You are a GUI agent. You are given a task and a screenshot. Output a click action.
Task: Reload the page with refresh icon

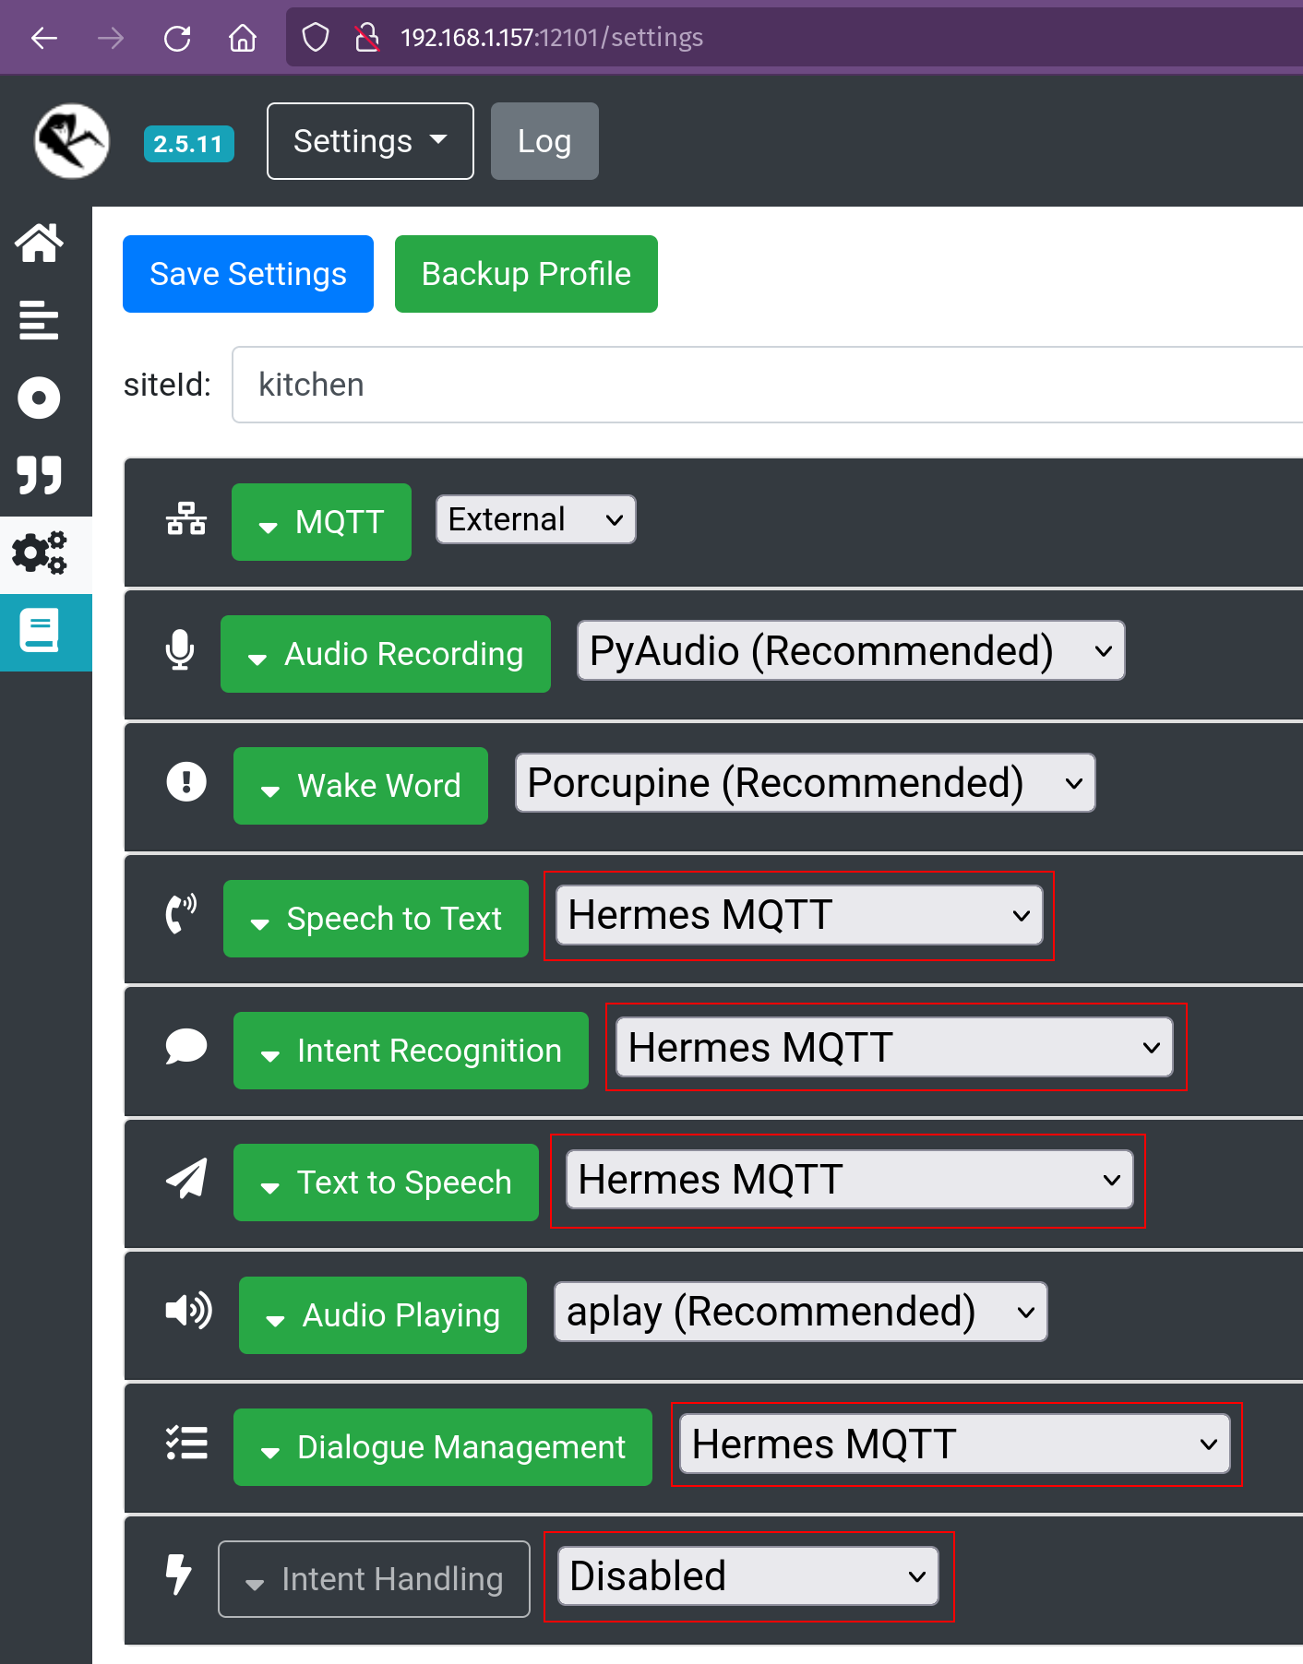click(x=177, y=38)
